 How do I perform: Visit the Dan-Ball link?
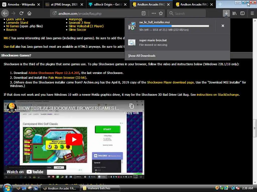(9, 46)
